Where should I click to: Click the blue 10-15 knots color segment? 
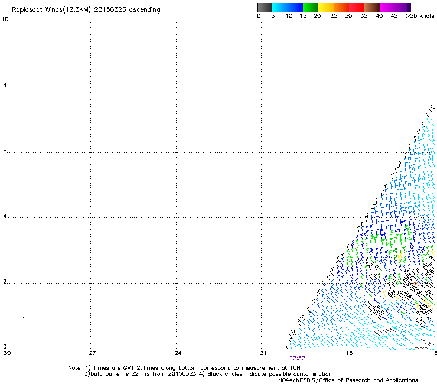(295, 7)
